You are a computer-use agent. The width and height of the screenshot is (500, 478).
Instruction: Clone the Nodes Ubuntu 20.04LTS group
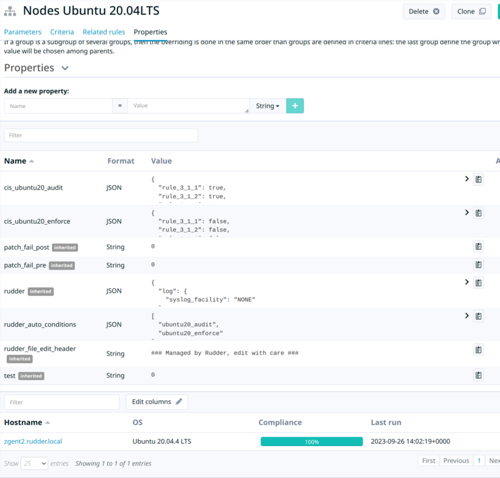471,11
